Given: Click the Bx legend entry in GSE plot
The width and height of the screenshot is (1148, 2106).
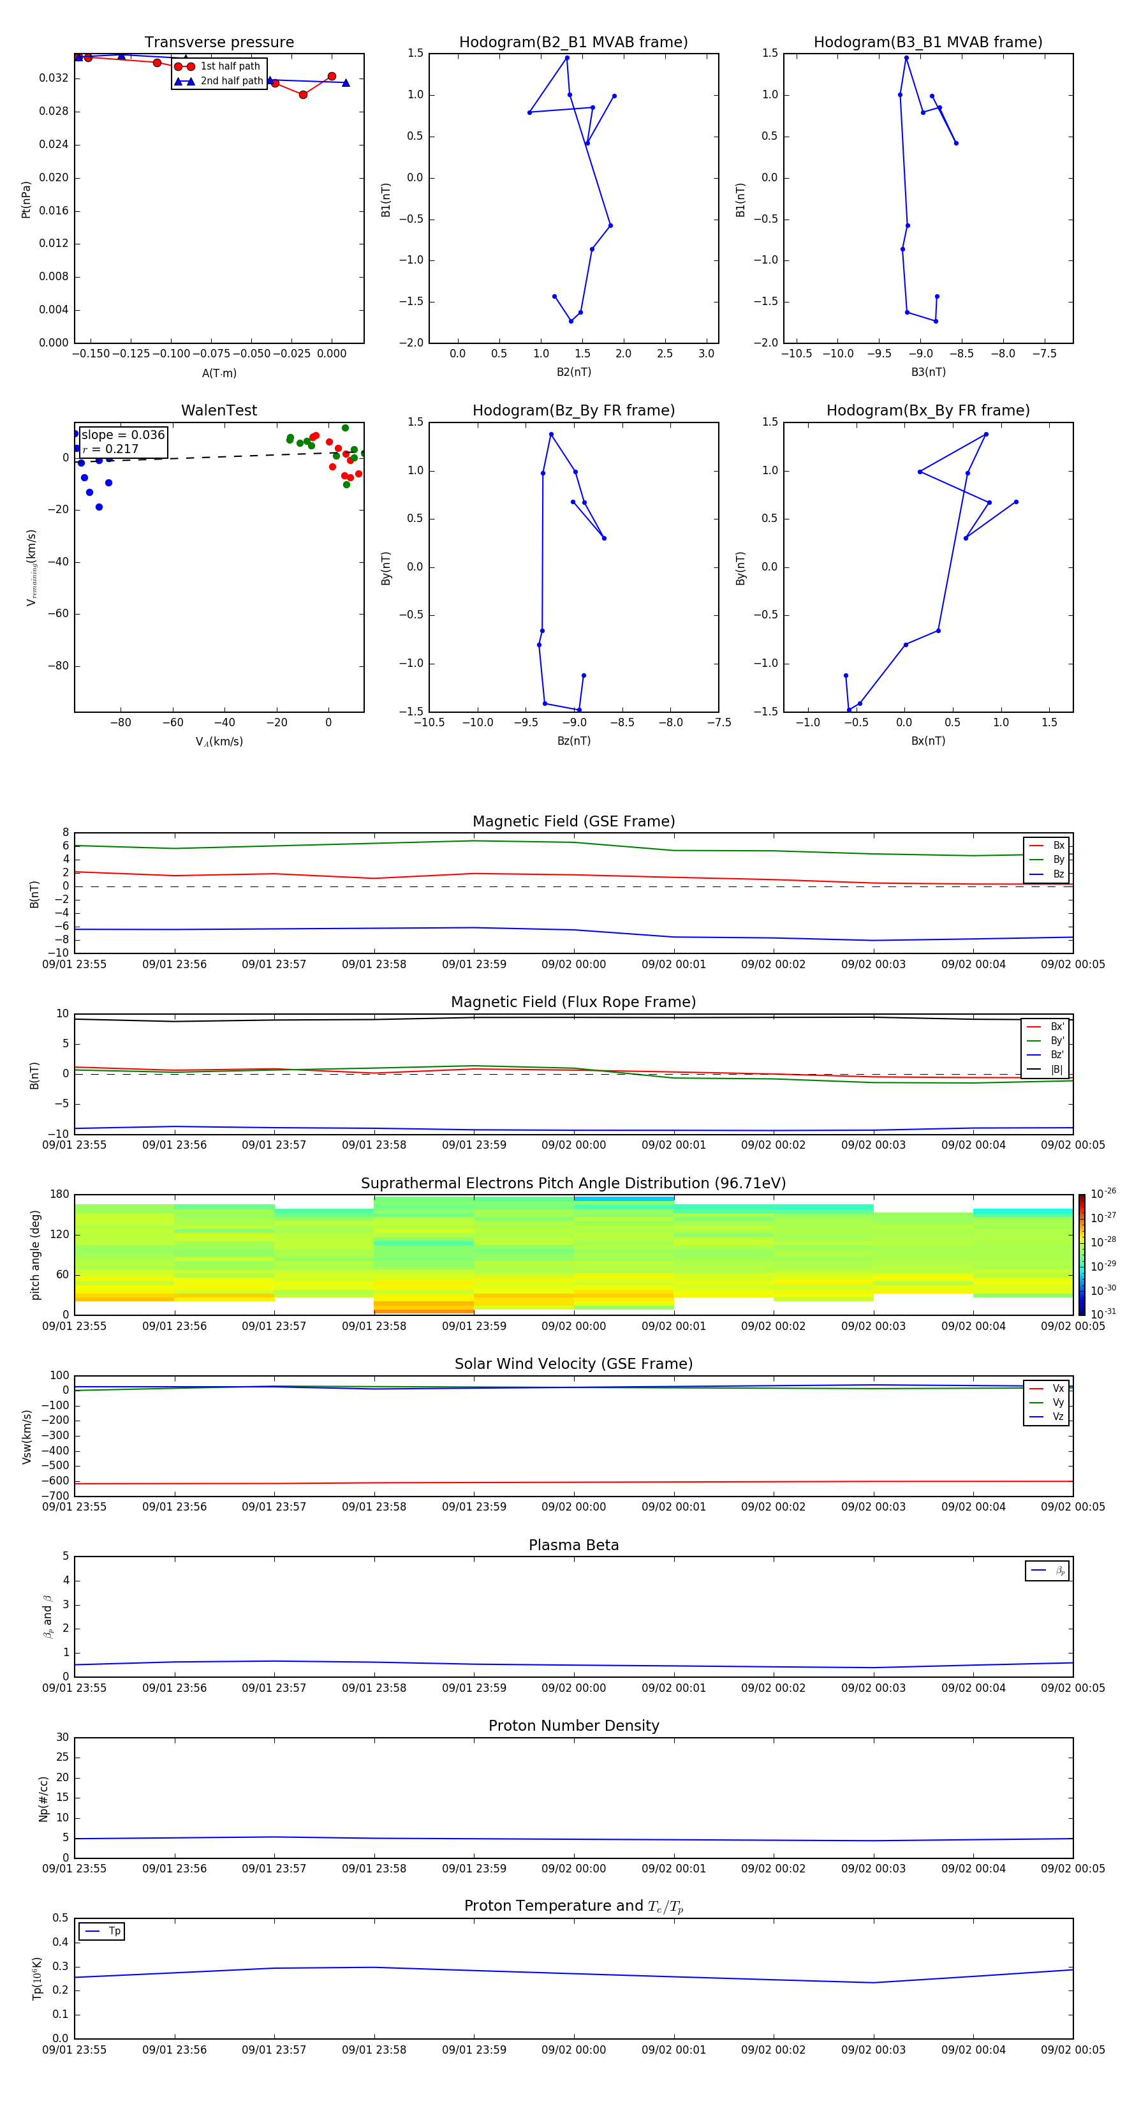Looking at the screenshot, I should [1047, 846].
